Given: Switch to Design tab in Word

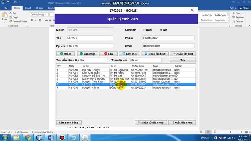Looking at the screenshot, I should [x=39, y=8].
